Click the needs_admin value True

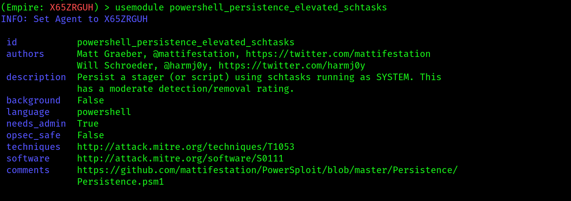click(88, 124)
